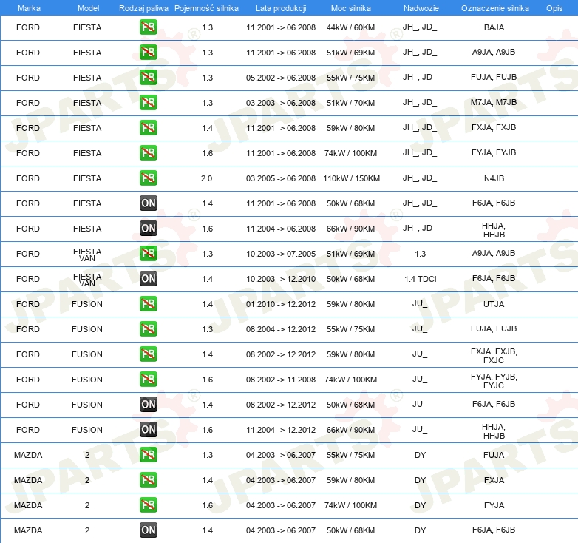578x543 pixels.
Task: Click the petrol icon in the Fiesta 51kW / 69KM row
Action: pyautogui.click(x=148, y=53)
